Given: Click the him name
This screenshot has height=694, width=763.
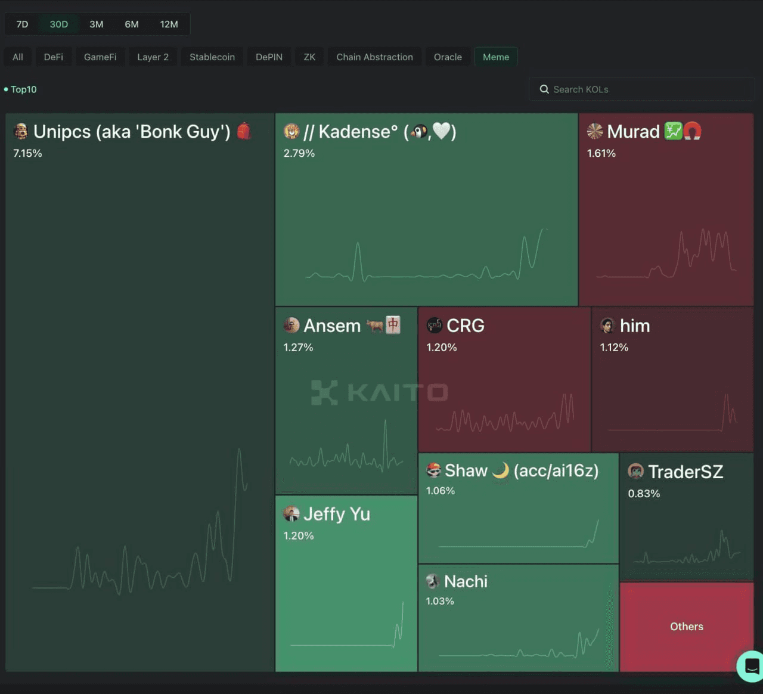Looking at the screenshot, I should click(635, 326).
